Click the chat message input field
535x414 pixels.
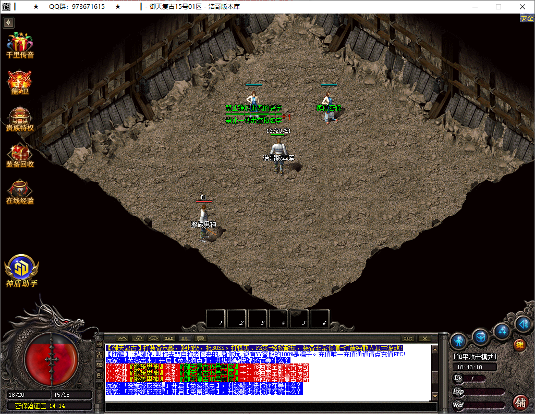point(271,407)
